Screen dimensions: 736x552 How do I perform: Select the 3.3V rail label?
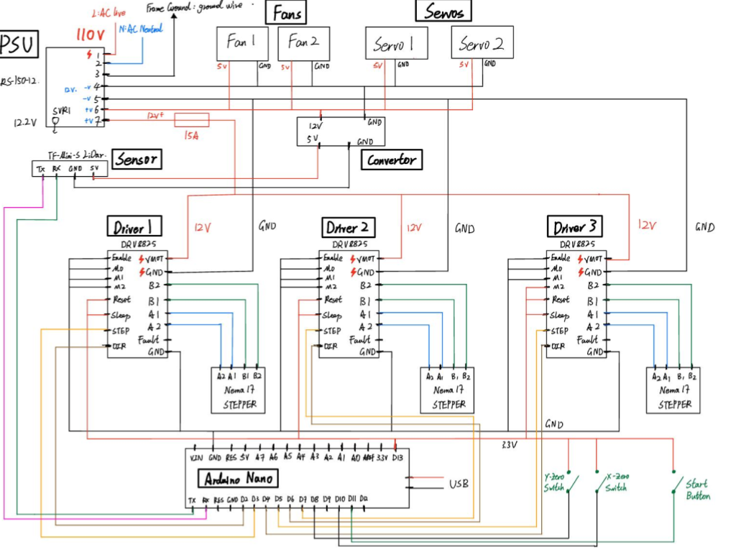pyautogui.click(x=510, y=445)
